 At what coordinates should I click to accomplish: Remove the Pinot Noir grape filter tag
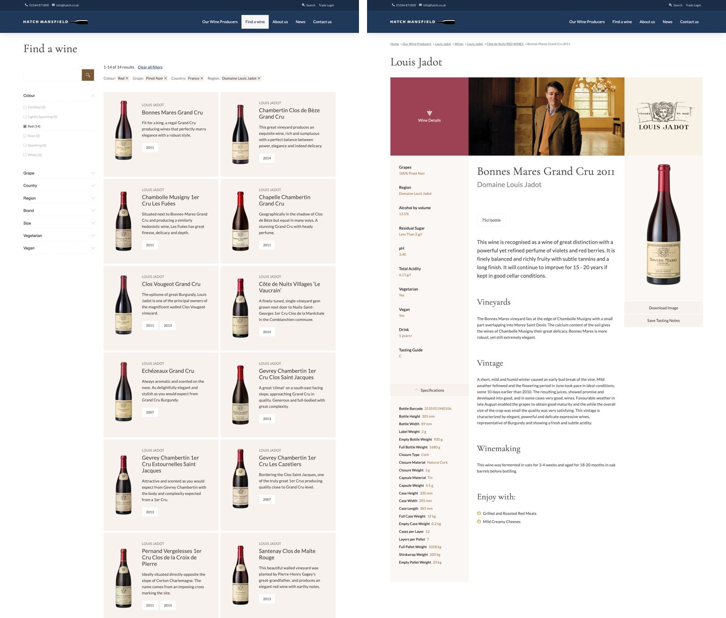pos(166,79)
